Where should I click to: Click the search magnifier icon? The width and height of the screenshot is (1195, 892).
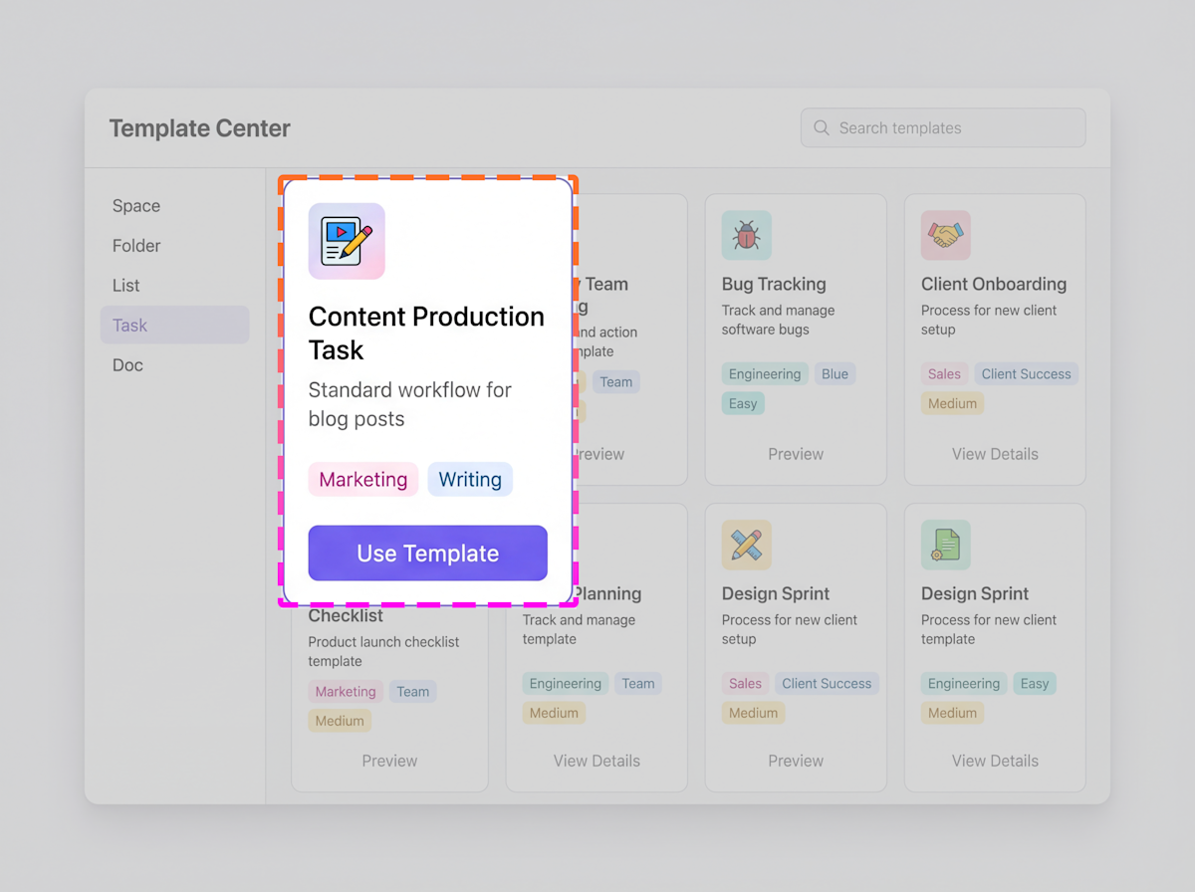(822, 127)
